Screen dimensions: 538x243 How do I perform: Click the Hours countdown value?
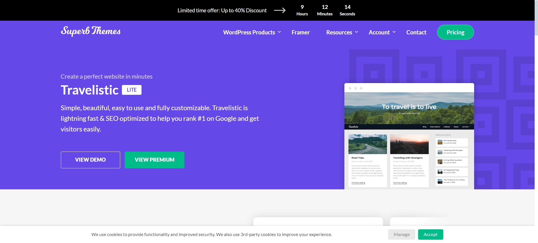302,7
